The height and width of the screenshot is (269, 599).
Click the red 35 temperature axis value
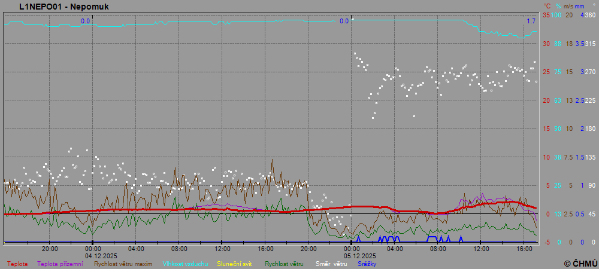(x=546, y=15)
